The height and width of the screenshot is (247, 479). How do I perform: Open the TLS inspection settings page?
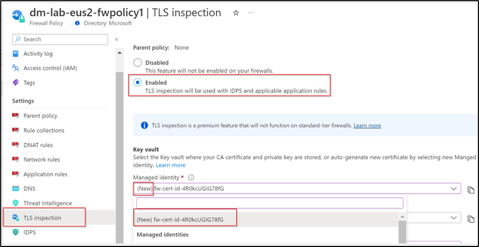pyautogui.click(x=42, y=218)
